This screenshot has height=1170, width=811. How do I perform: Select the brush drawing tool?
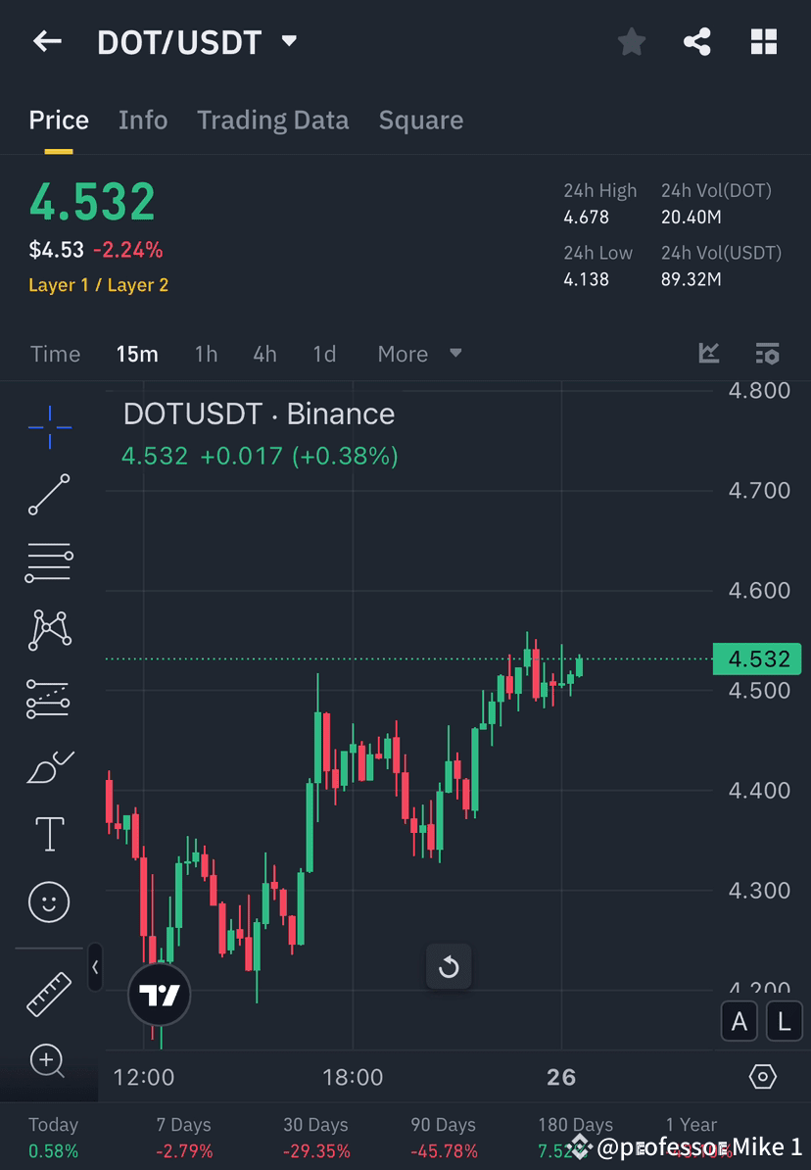coord(49,766)
